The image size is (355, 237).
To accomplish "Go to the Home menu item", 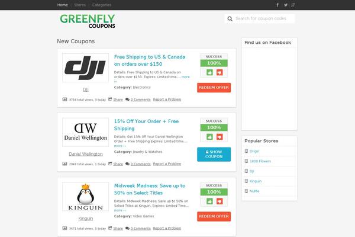I will tap(63, 5).
